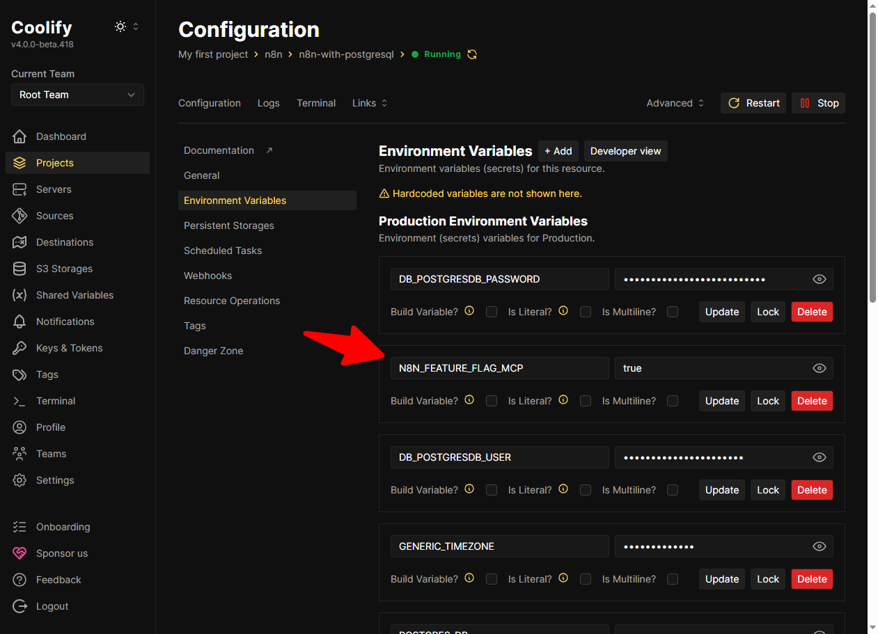Enable Build Variable for N8N_FEATURE_FLAG_MCP
The width and height of the screenshot is (878, 634).
click(x=492, y=401)
